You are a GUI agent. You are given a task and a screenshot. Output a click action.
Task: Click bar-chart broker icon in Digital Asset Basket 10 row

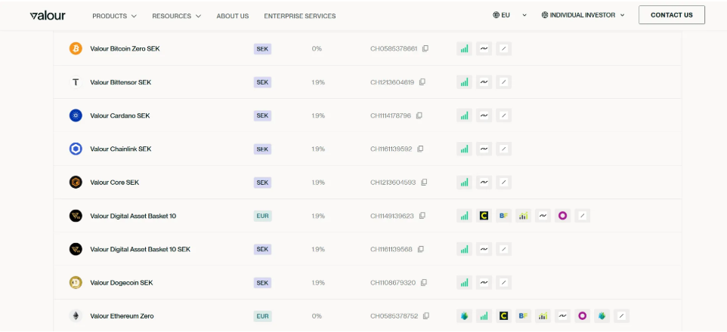pyautogui.click(x=523, y=216)
